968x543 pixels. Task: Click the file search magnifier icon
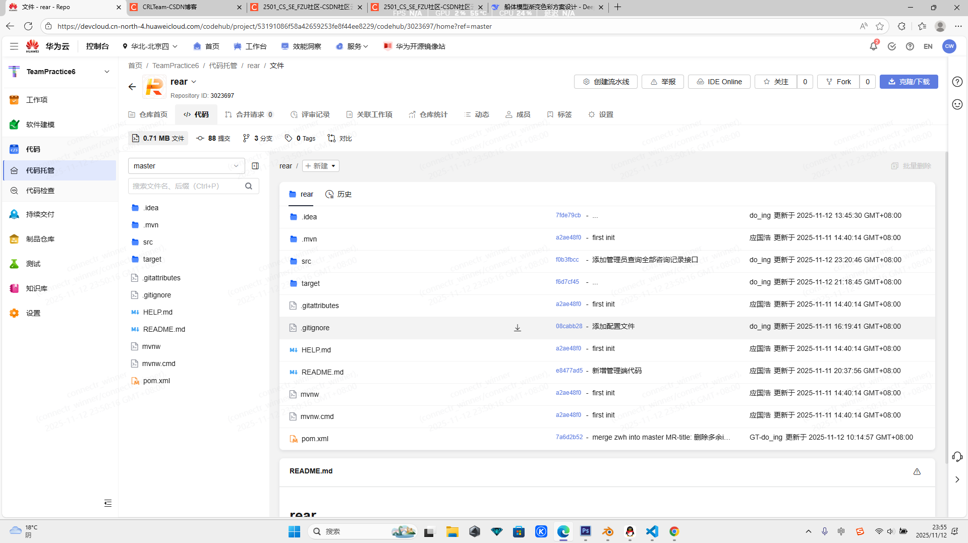point(249,186)
